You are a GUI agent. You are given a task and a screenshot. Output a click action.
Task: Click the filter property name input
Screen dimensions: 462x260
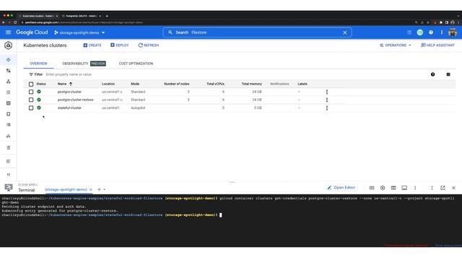pos(69,74)
